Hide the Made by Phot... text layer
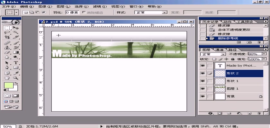Viewport: 270px width, 128px height. (203, 66)
